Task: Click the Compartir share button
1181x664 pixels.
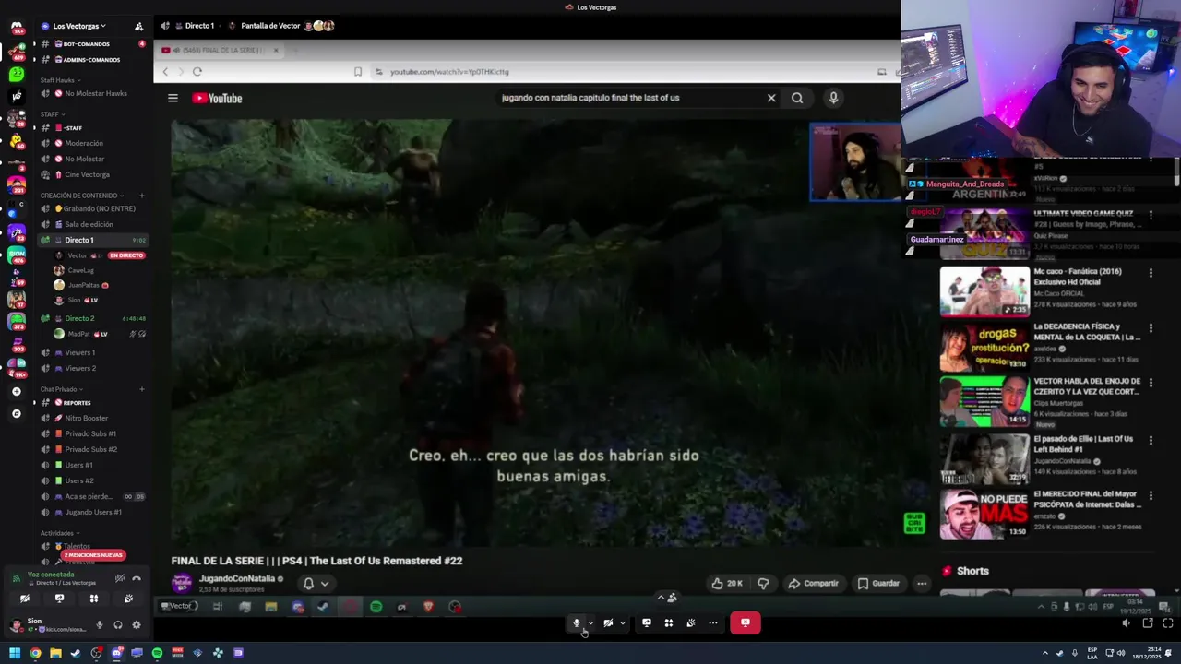Action: tap(814, 584)
